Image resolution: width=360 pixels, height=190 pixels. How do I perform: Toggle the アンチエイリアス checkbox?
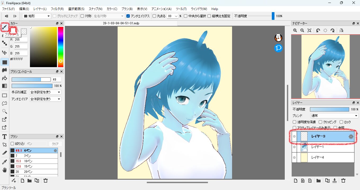click(128, 16)
